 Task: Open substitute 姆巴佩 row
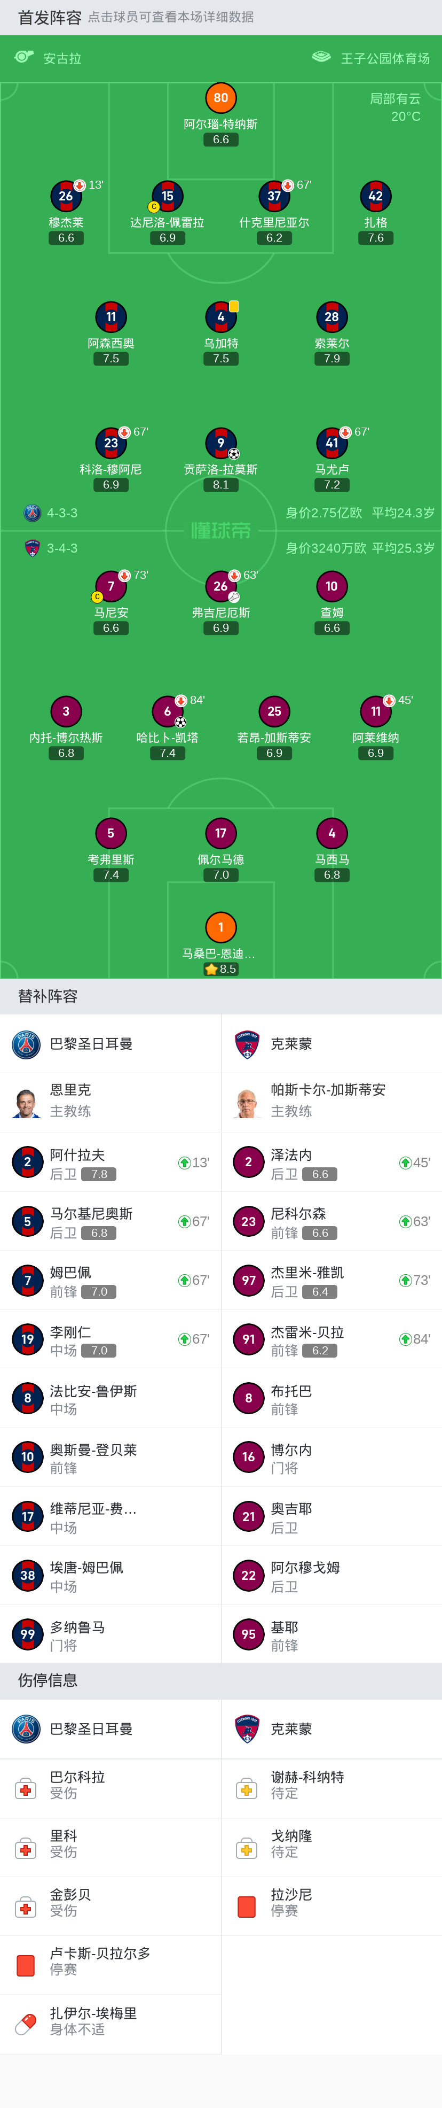(111, 1281)
